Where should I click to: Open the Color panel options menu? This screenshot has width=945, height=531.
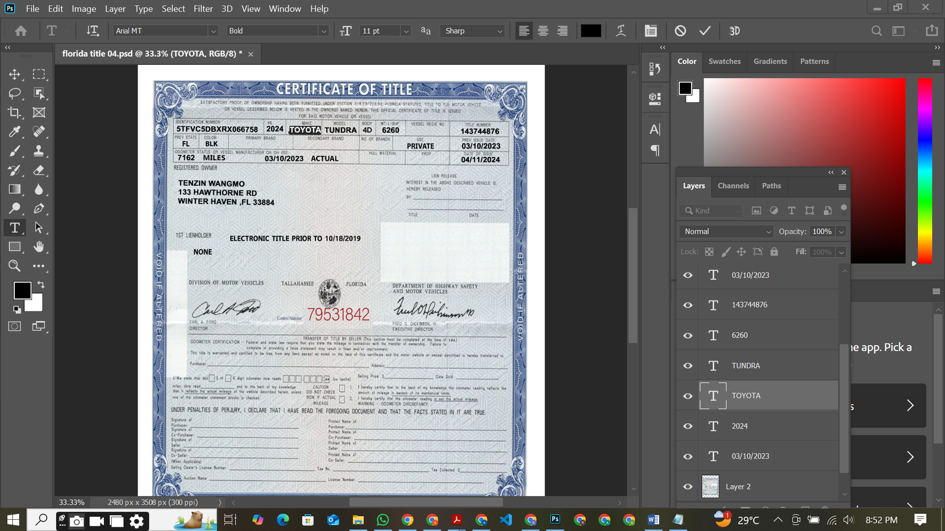pyautogui.click(x=936, y=63)
